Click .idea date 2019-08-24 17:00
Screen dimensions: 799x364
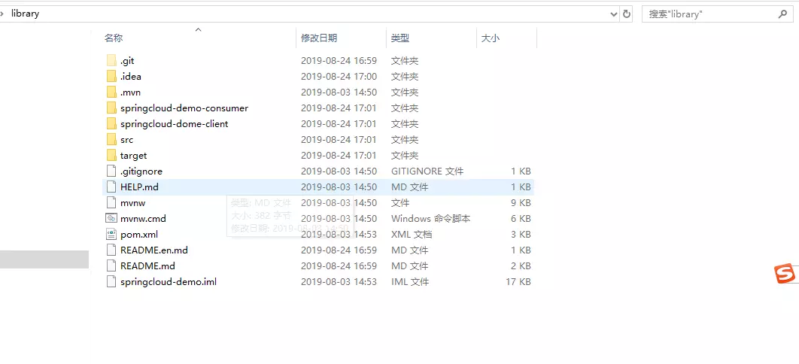[339, 77]
